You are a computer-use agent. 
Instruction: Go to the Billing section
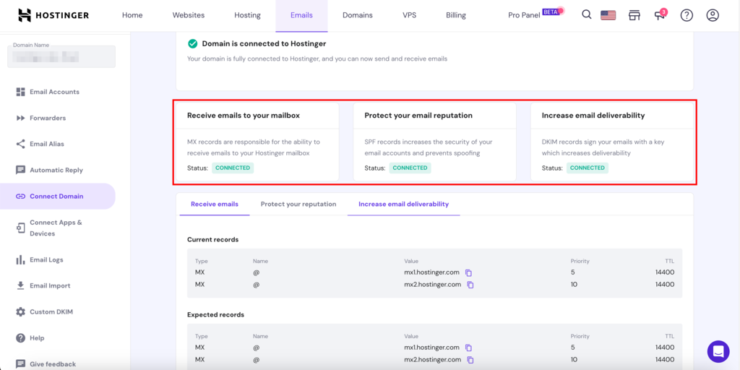coord(456,15)
